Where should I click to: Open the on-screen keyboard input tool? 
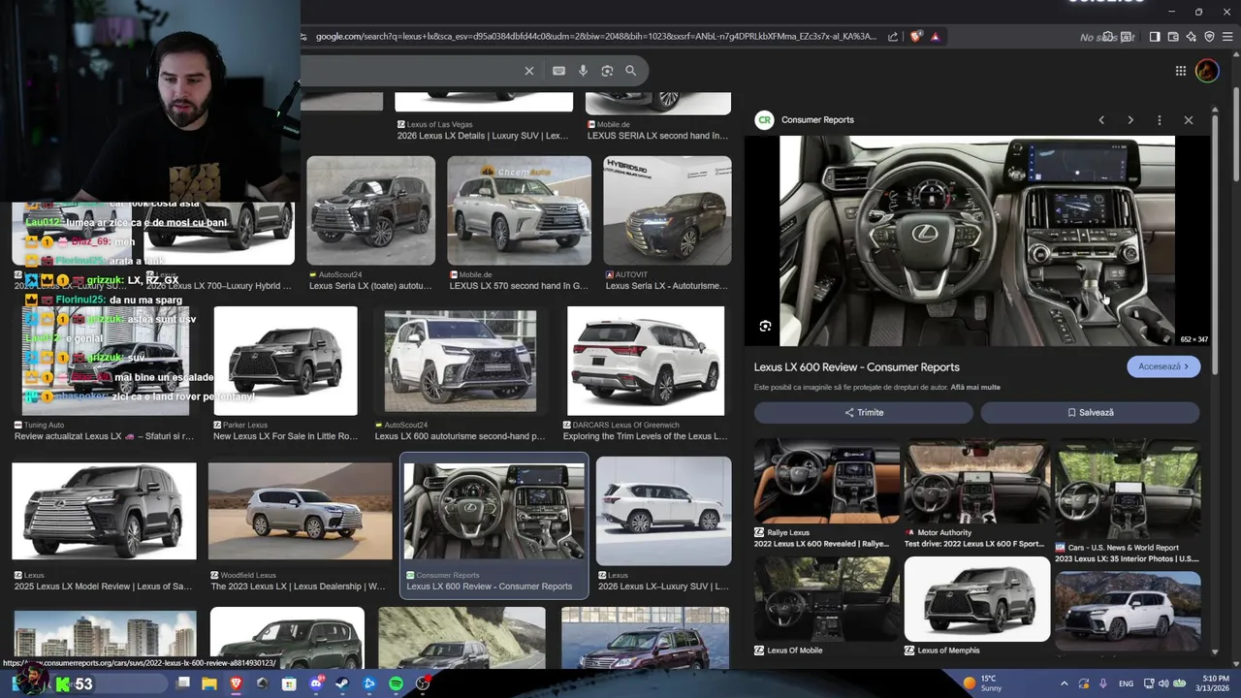[x=558, y=71]
